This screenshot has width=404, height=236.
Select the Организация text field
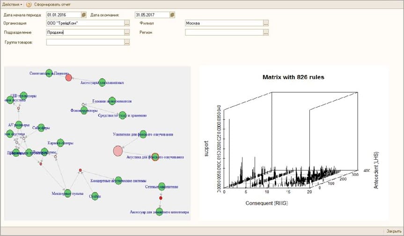pos(84,23)
